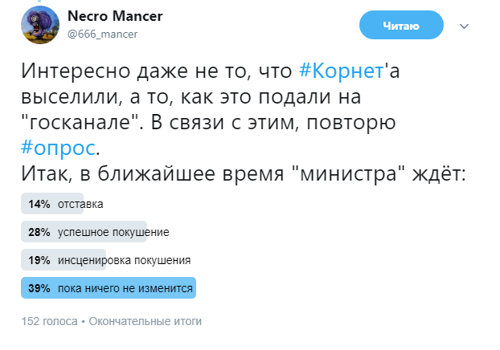Screen dimensions: 500x350
Task: Expand the tweet options chevron
Action: coord(463,26)
